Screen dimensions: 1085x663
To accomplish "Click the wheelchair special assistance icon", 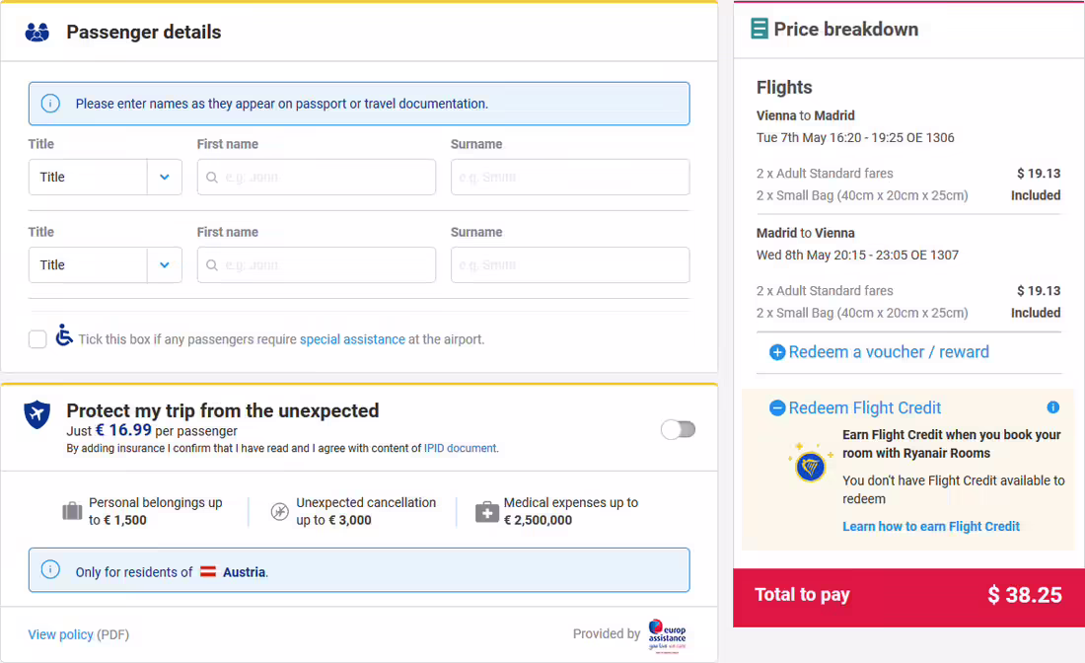I will pos(64,335).
